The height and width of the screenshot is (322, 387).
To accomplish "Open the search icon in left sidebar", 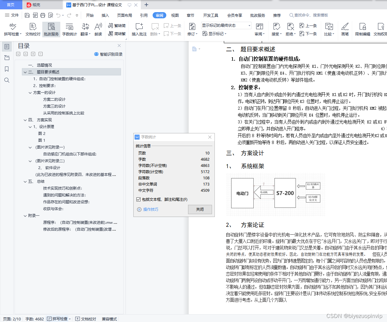I will (x=7, y=80).
